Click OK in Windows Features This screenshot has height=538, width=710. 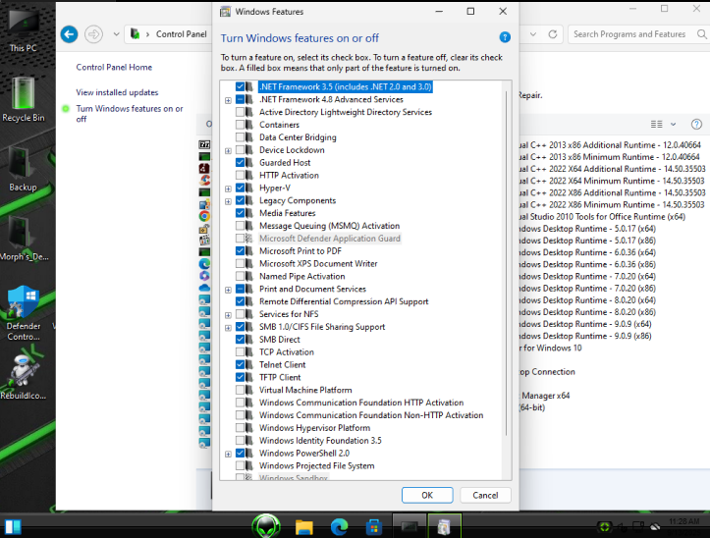coord(427,495)
